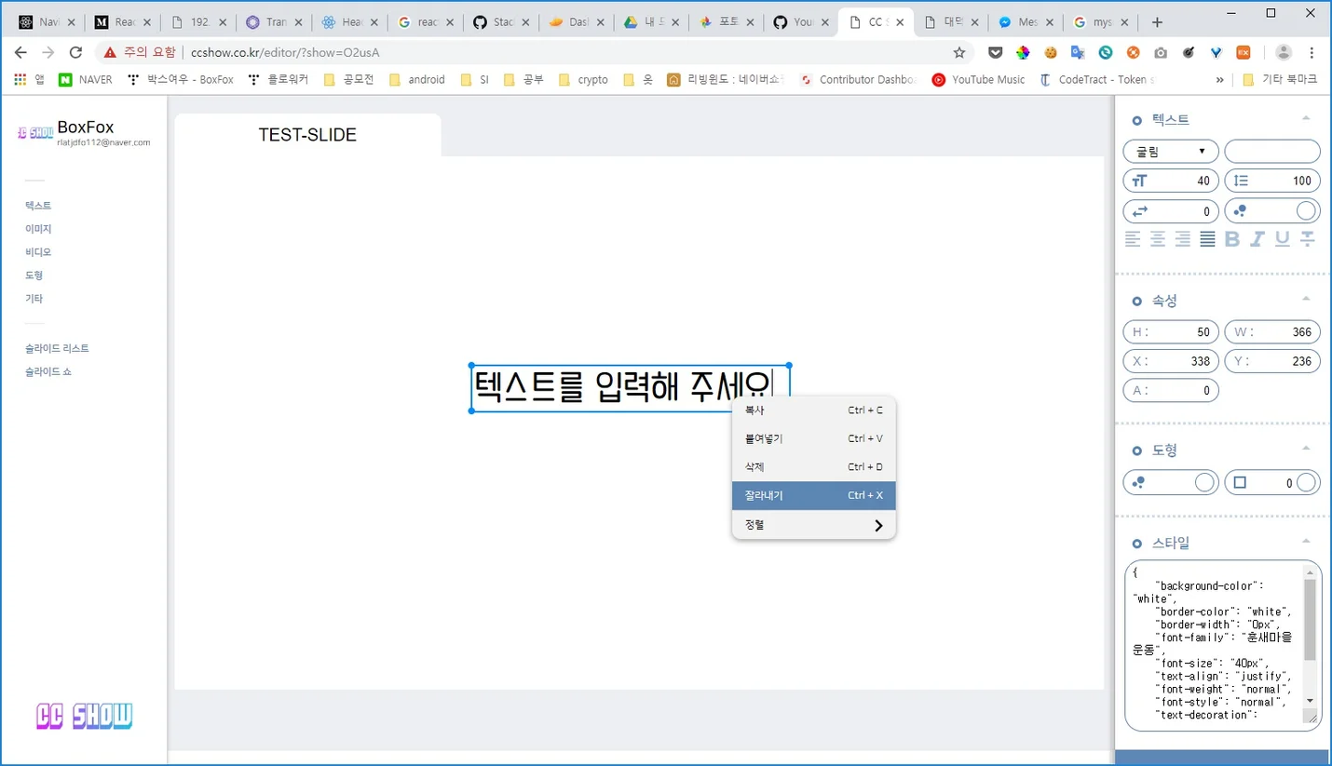
Task: Center-align the text
Action: click(x=1158, y=239)
